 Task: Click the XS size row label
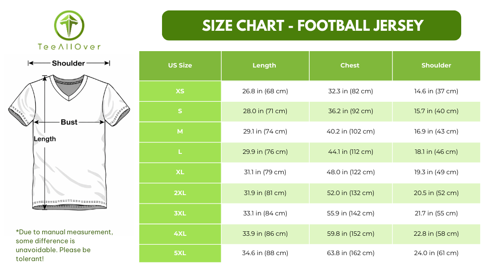pyautogui.click(x=180, y=91)
